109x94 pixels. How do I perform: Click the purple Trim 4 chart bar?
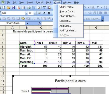click(x=50, y=89)
